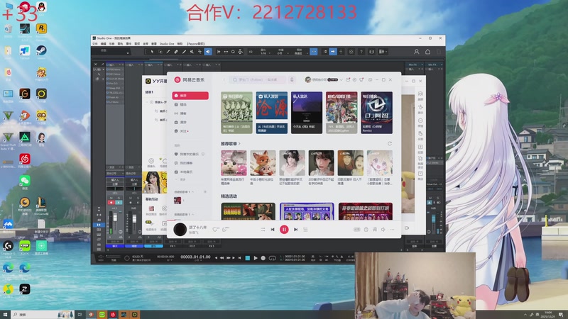
Task: Open the more options dots in NetEase player
Action: tap(393, 229)
